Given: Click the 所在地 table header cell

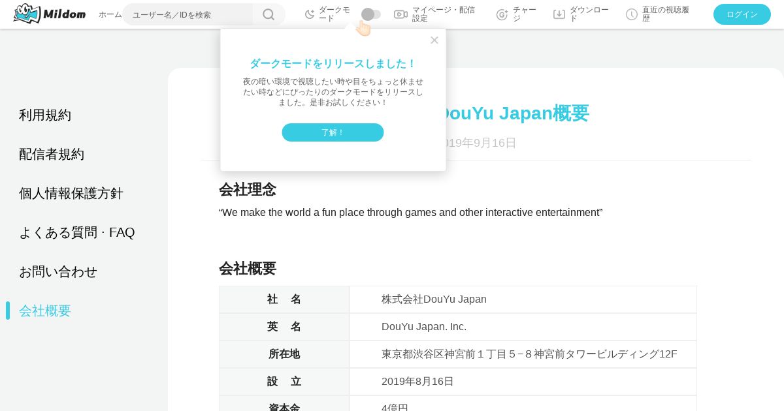Looking at the screenshot, I should 284,354.
